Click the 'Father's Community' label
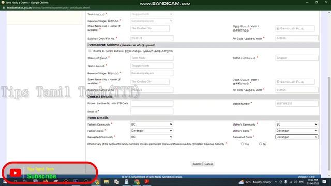Image resolution: width=331 pixels, height=186 pixels. click(99, 125)
